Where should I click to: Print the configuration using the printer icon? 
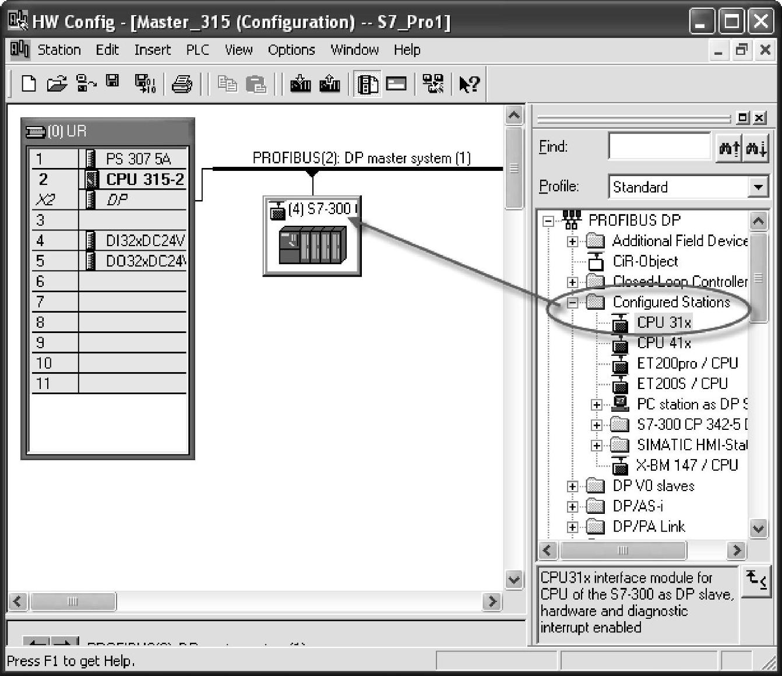182,84
